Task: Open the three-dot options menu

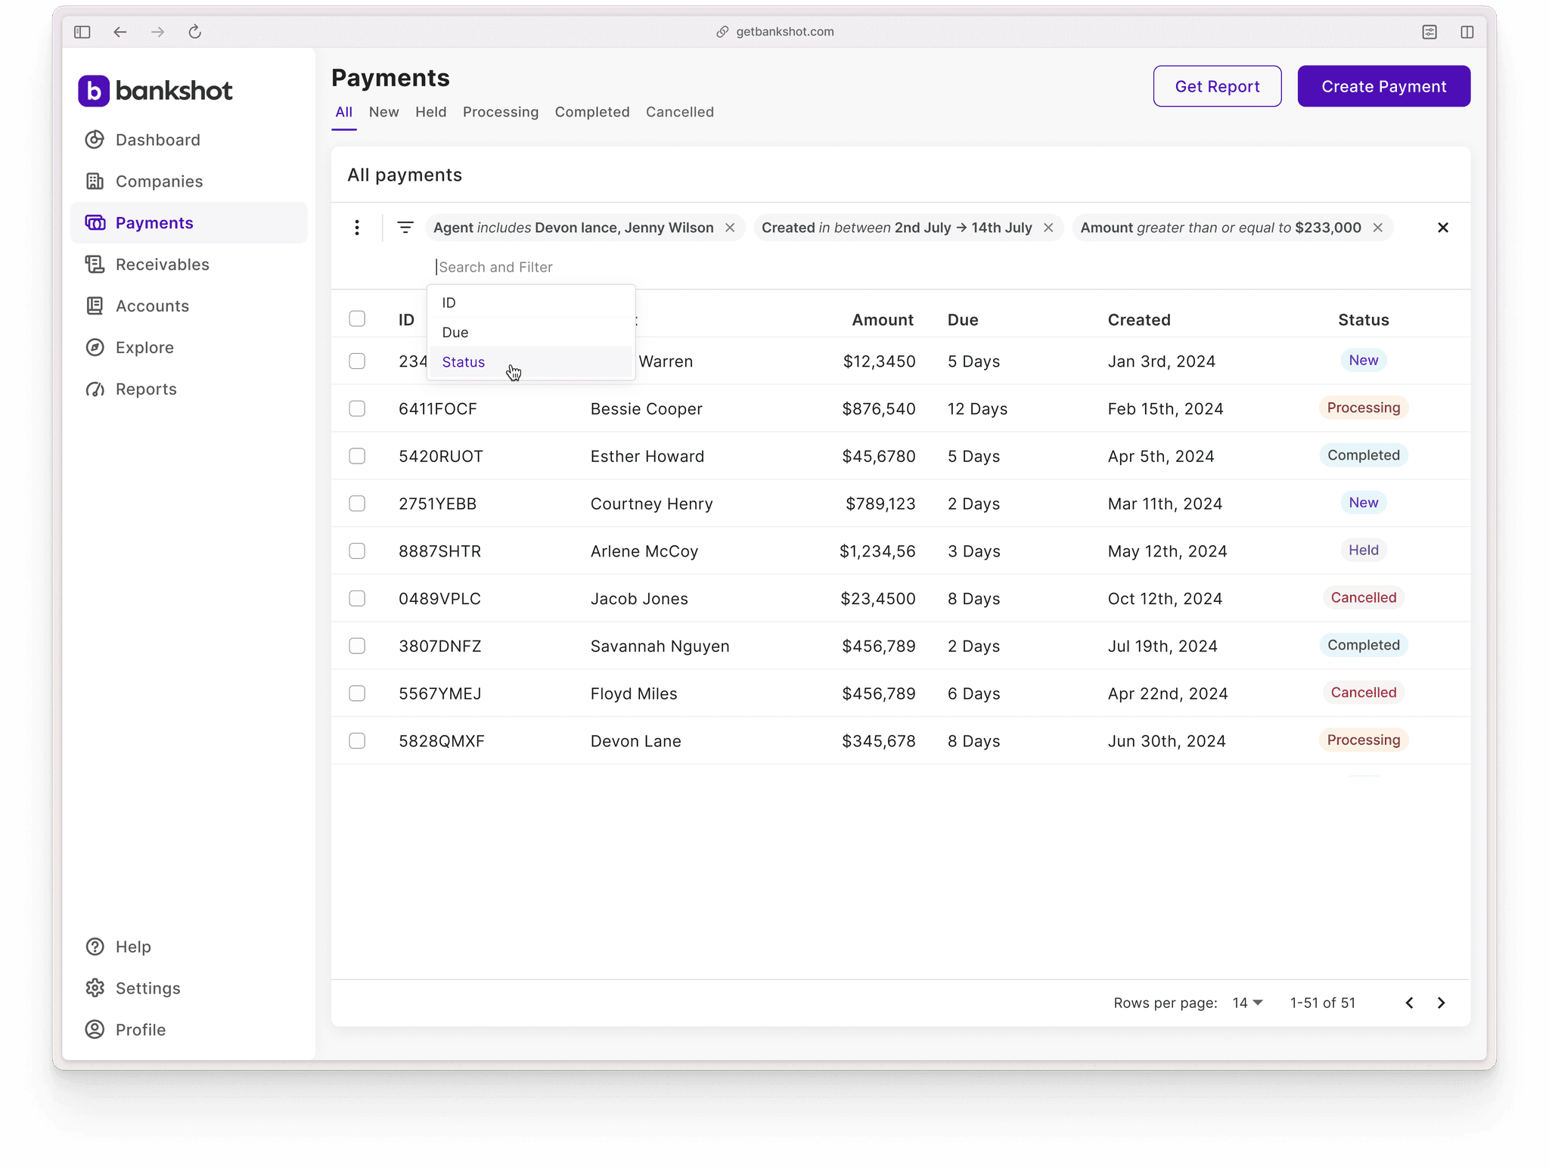Action: tap(357, 228)
